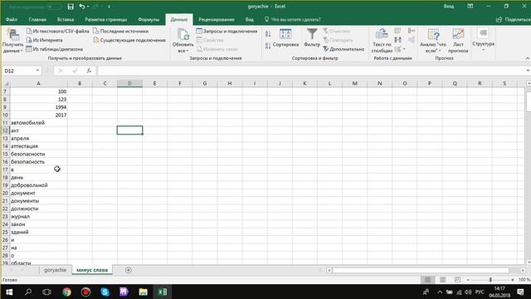Open Chrome from the Windows taskbar
Screen dimensions: 531x299
point(66,292)
